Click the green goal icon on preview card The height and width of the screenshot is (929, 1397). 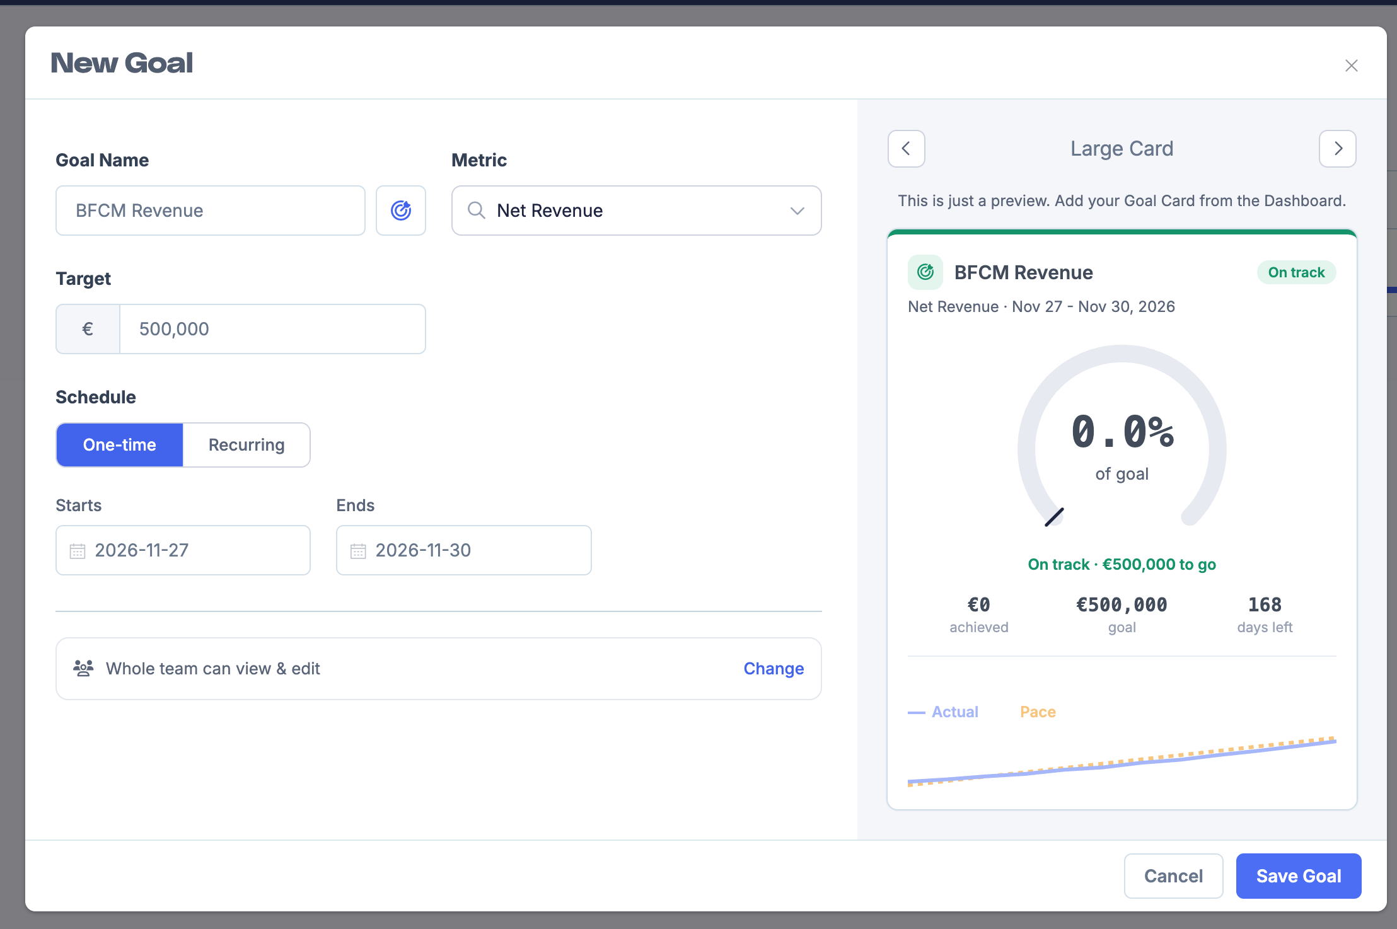(925, 272)
